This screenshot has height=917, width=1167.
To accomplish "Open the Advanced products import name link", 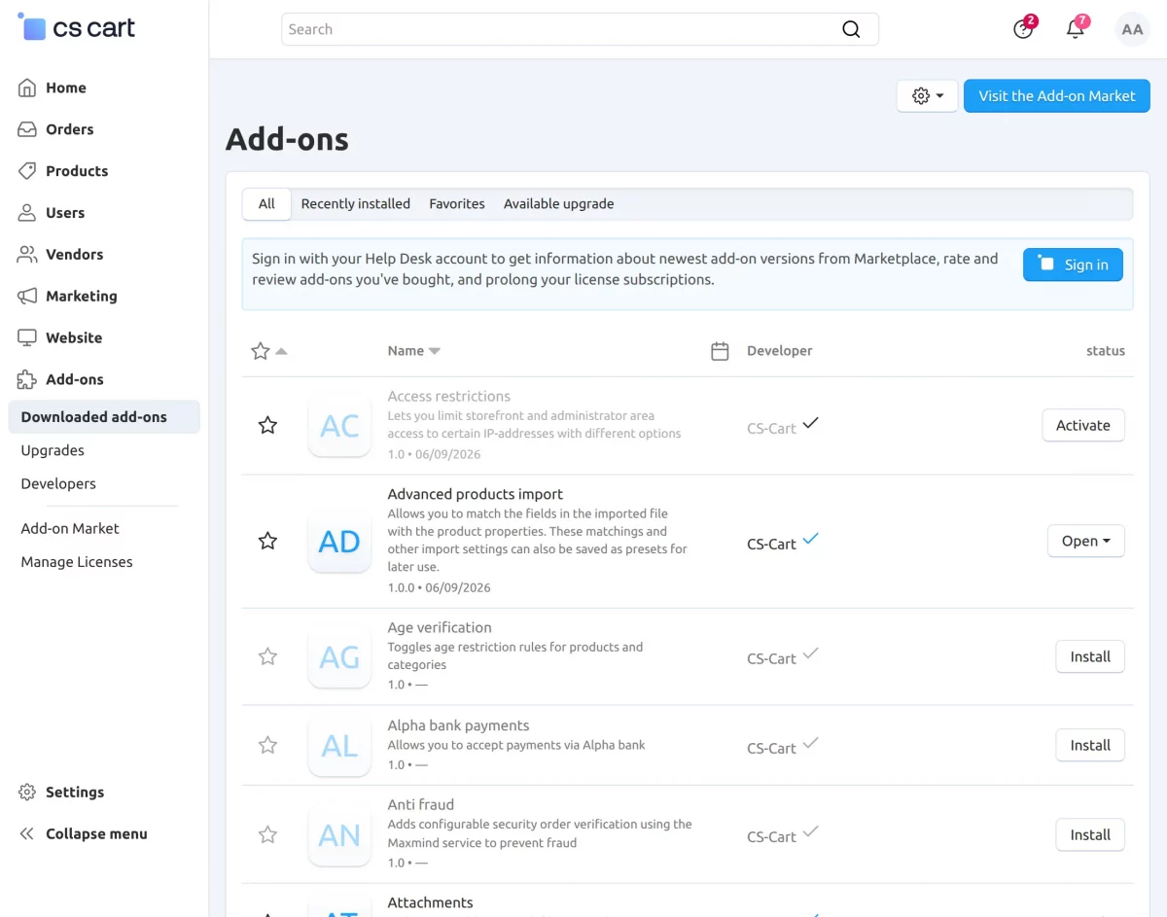I will pyautogui.click(x=476, y=494).
